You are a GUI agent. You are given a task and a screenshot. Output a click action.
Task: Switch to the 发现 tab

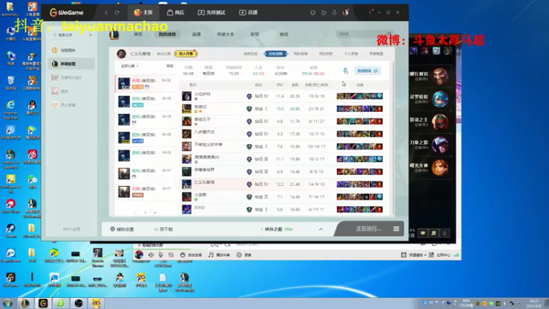(255, 34)
